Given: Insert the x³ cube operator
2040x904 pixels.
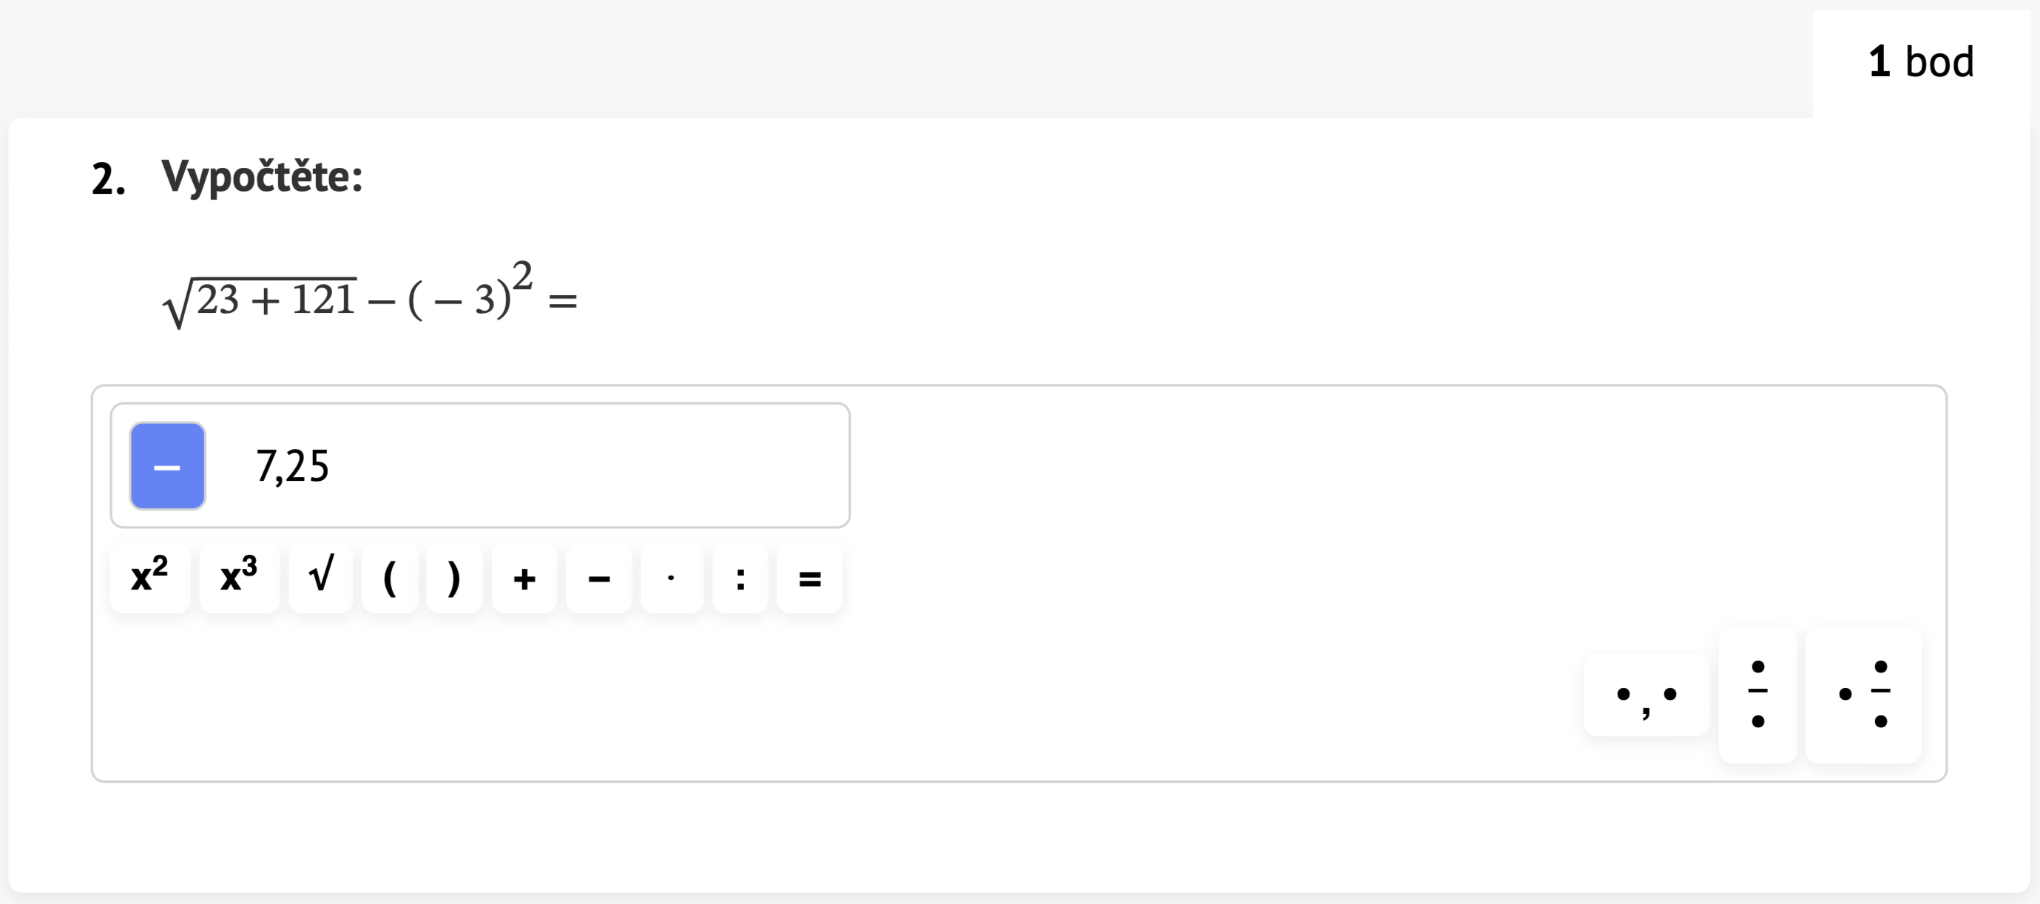Looking at the screenshot, I should [239, 578].
